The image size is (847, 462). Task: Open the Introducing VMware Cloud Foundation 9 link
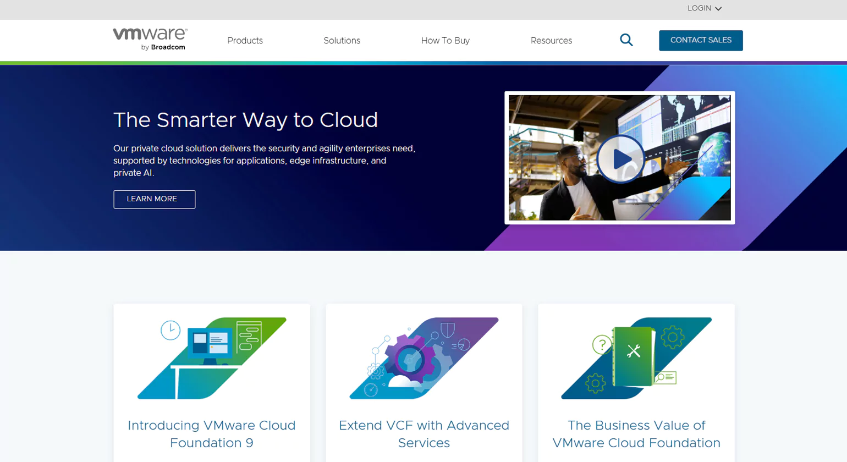pyautogui.click(x=211, y=433)
